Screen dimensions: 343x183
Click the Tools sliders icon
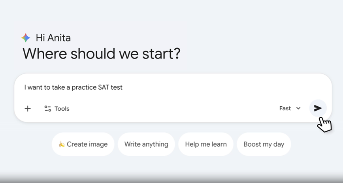pyautogui.click(x=47, y=109)
